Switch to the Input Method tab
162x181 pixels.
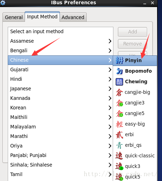pos(42,17)
